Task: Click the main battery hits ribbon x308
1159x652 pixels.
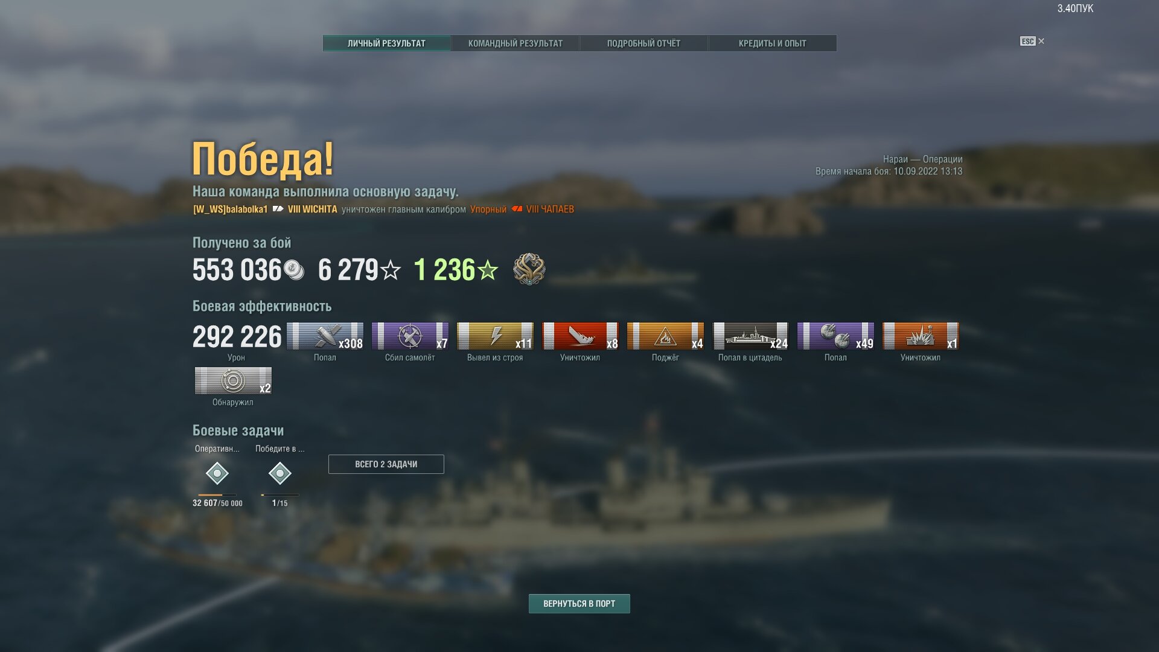Action: tap(325, 336)
